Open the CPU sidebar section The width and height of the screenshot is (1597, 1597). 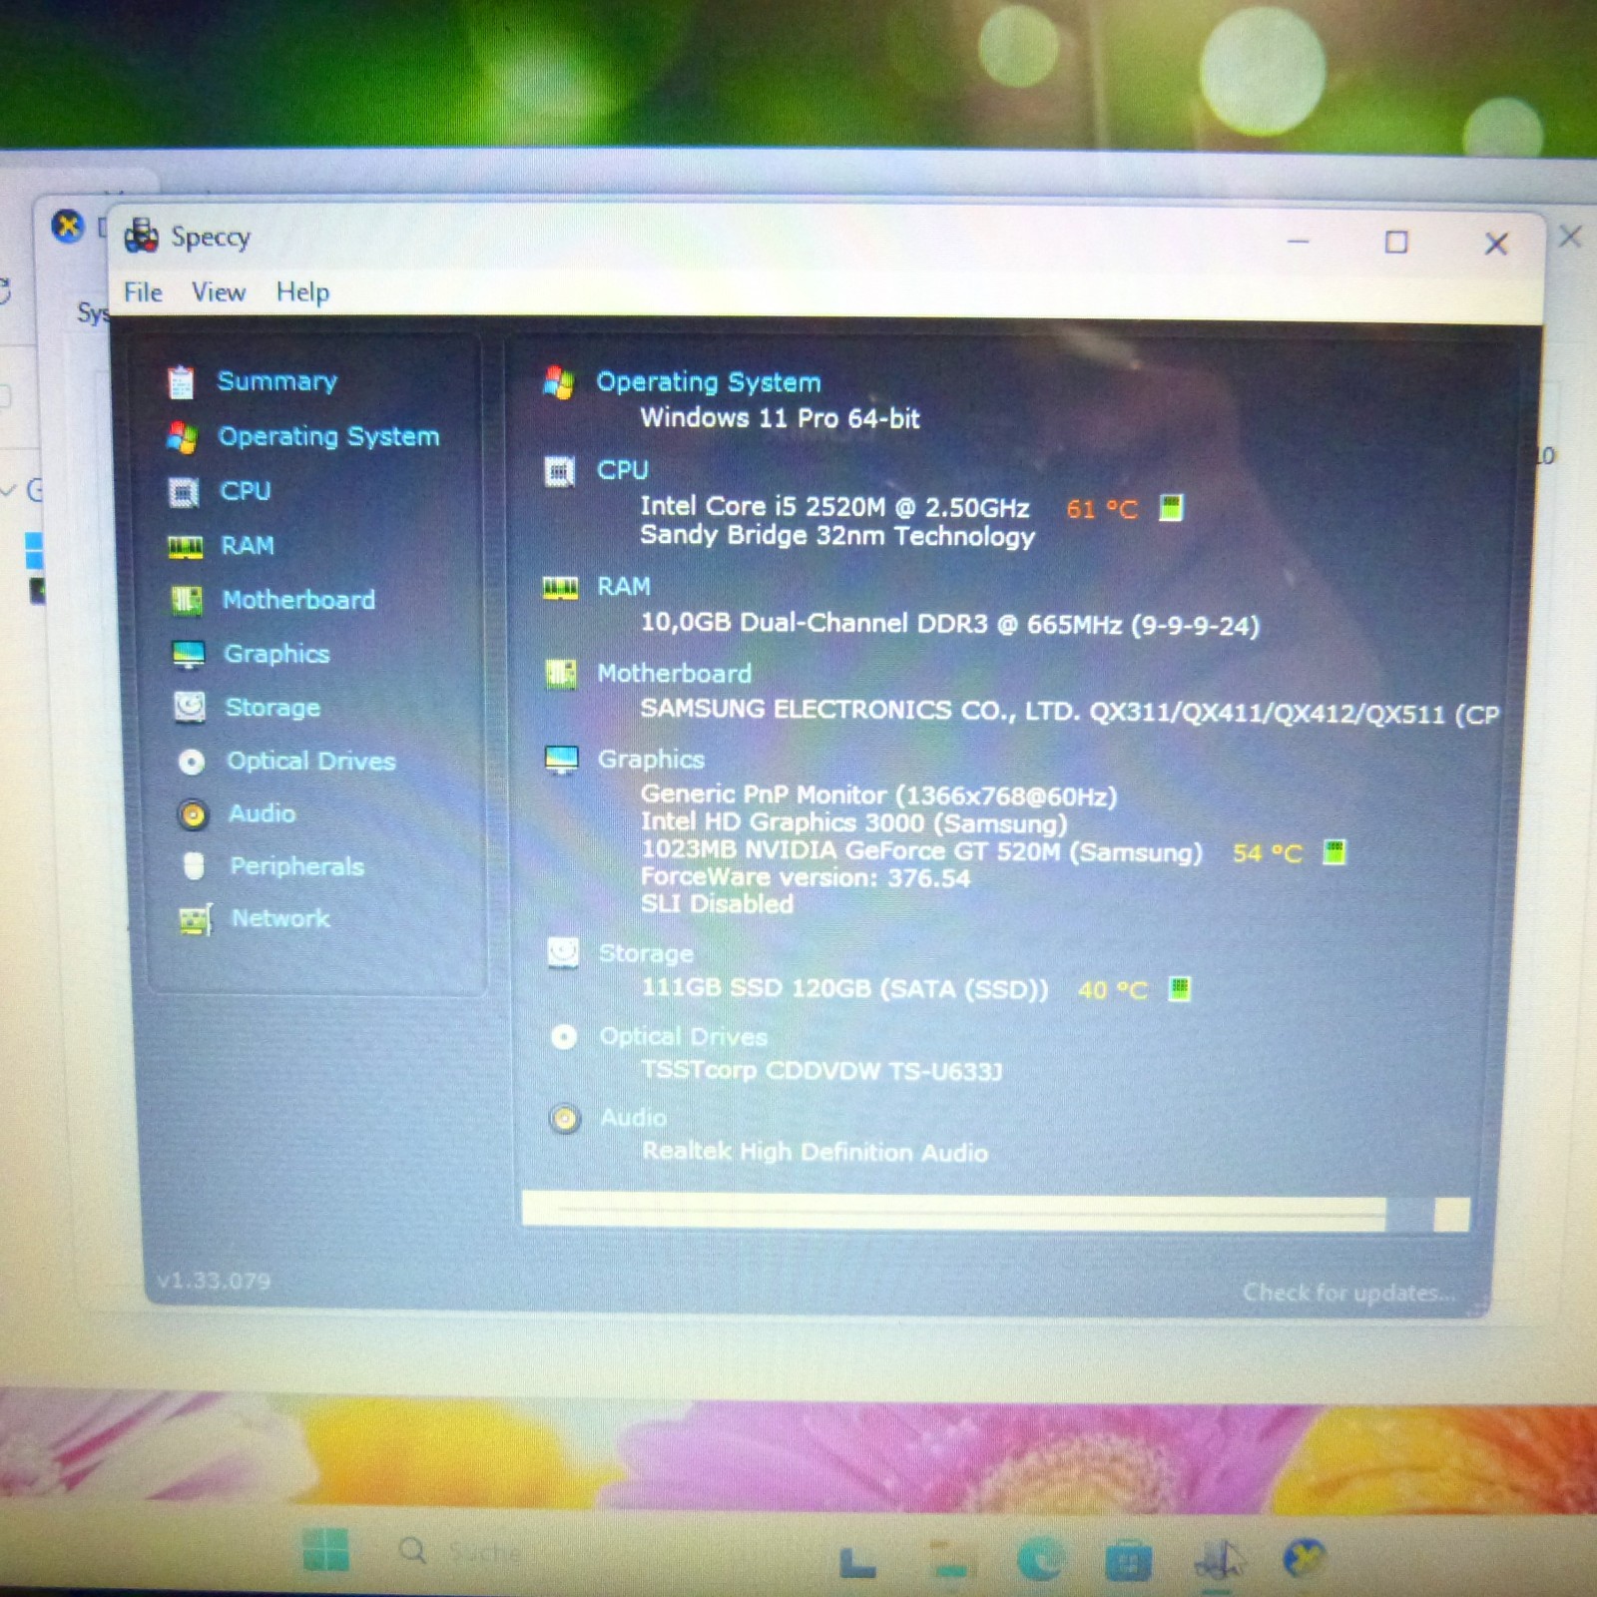click(x=245, y=491)
